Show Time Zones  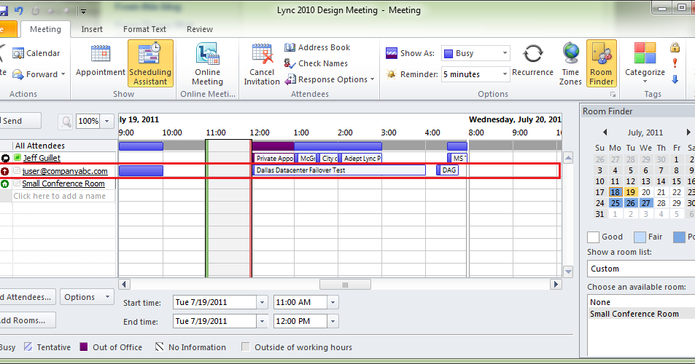click(570, 63)
